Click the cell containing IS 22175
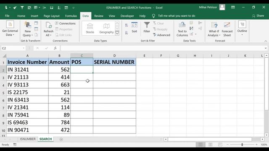269x151 pixels. [x=27, y=92]
